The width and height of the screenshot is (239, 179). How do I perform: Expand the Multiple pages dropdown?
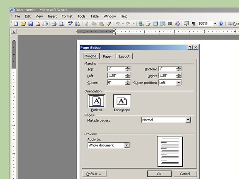188,120
